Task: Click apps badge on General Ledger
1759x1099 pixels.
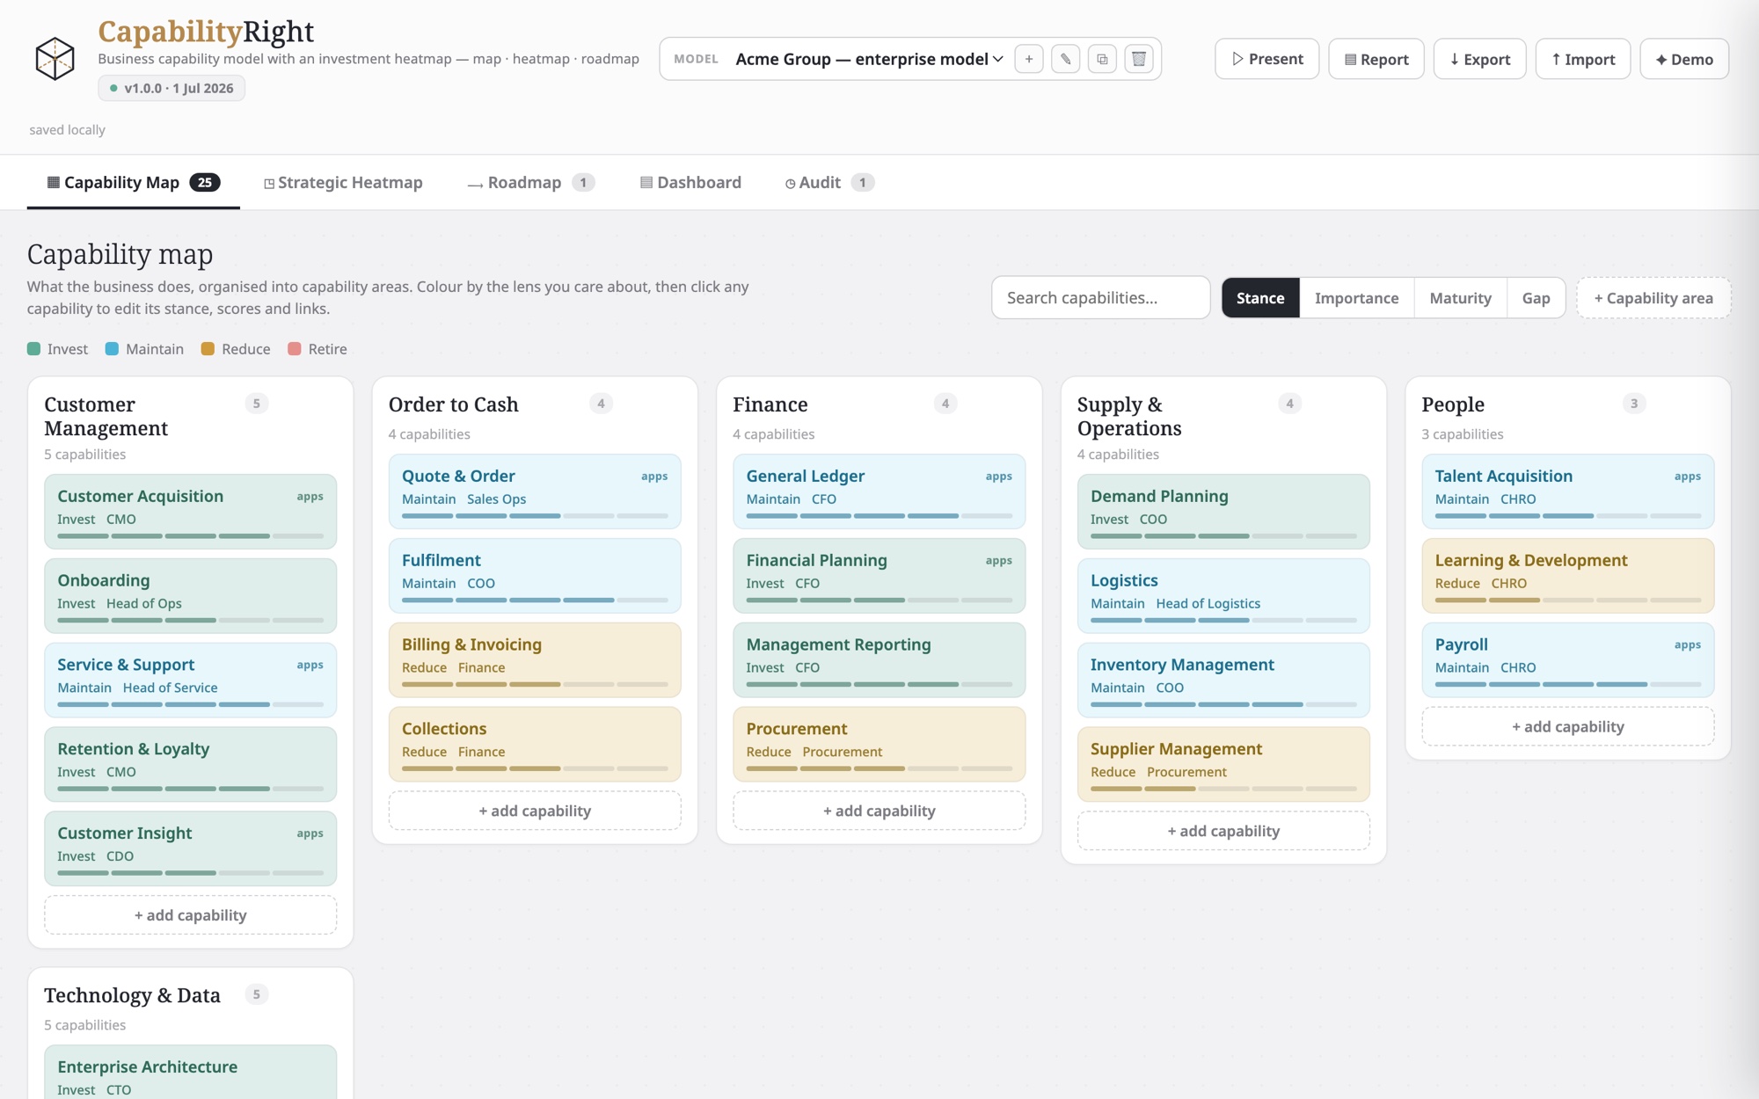Action: (998, 476)
